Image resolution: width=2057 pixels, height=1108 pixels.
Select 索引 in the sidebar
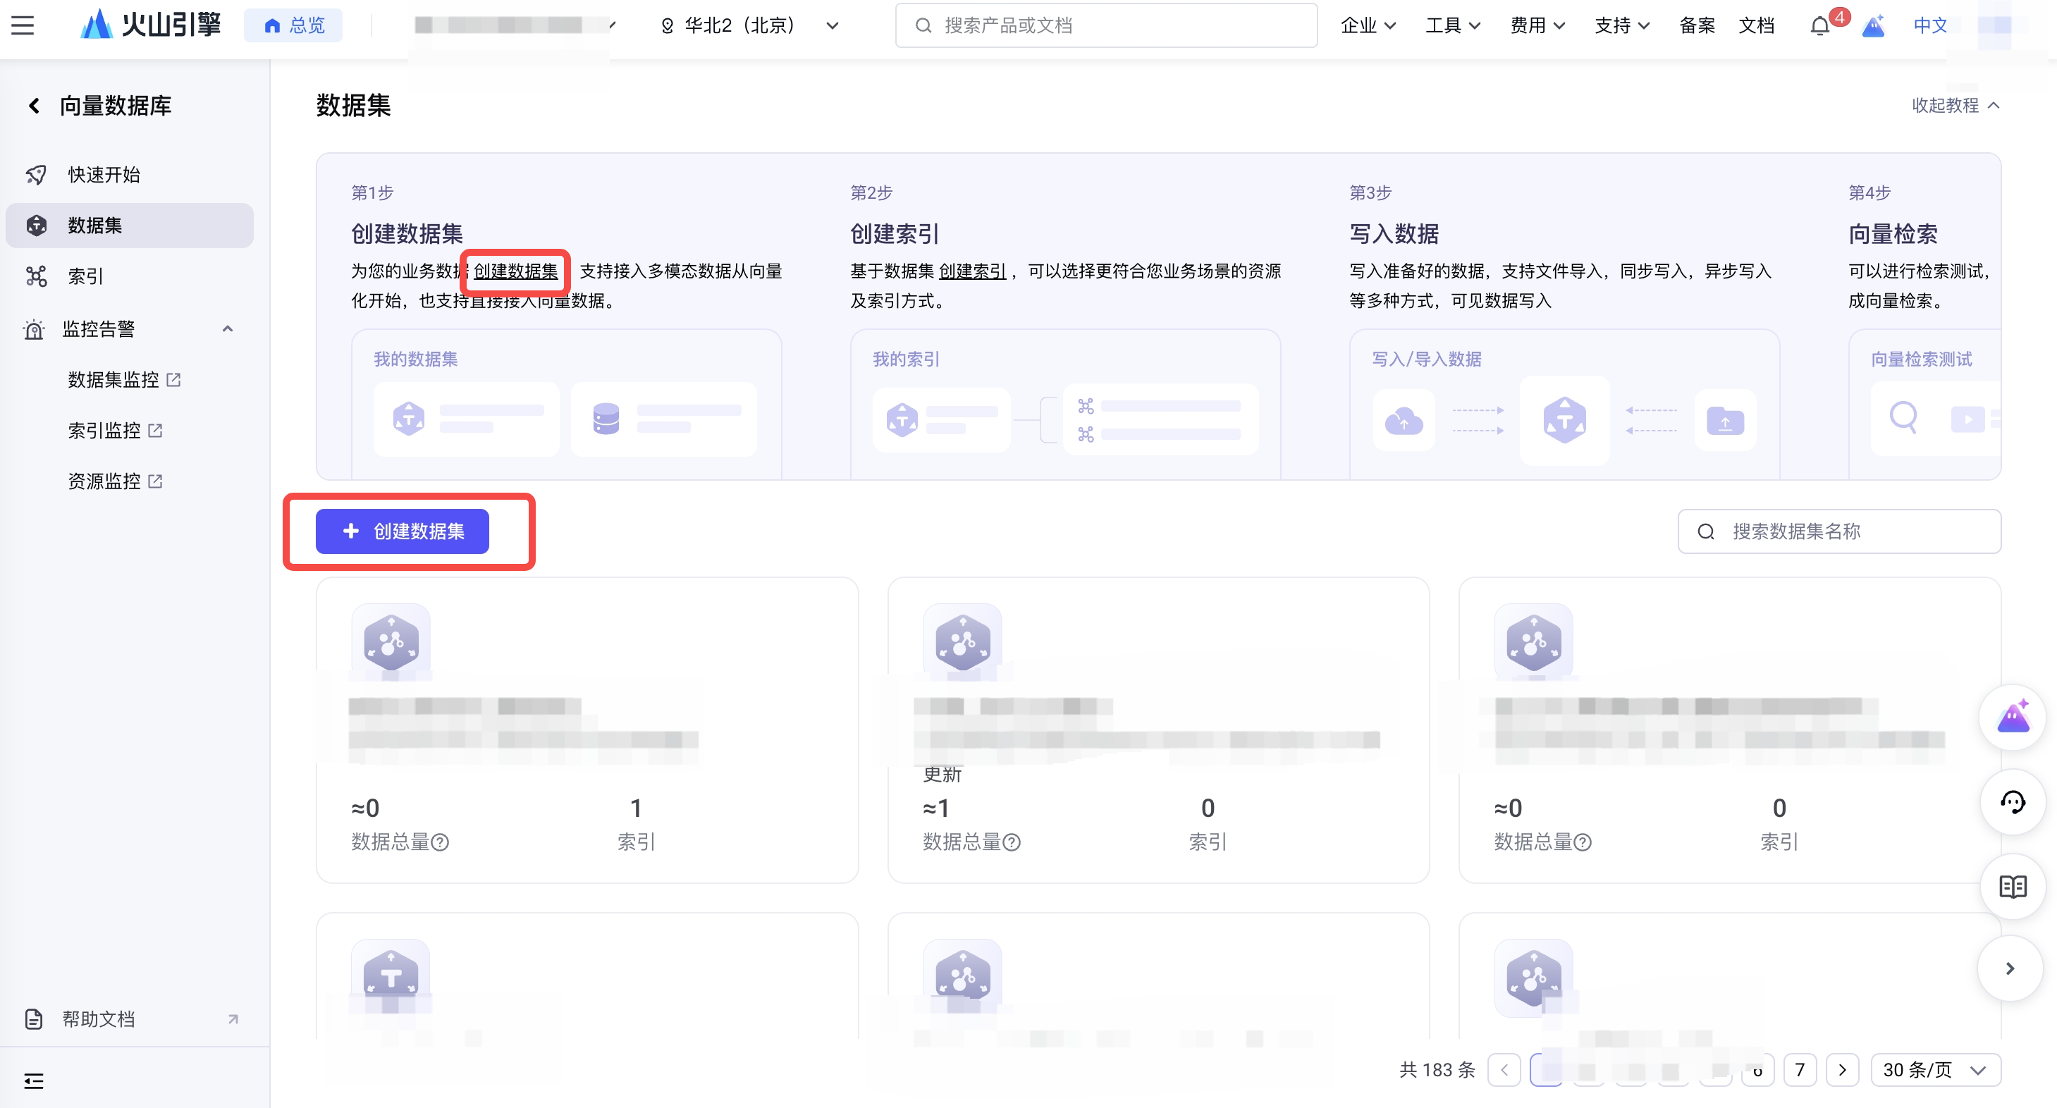pyautogui.click(x=85, y=276)
